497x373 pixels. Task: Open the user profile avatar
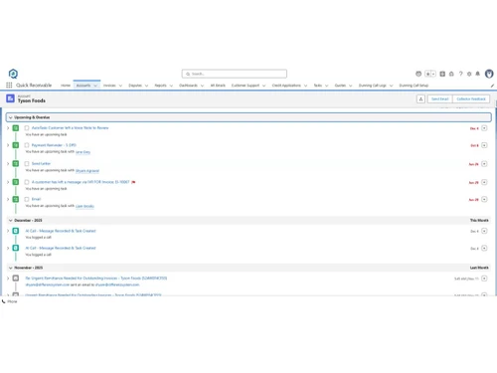click(x=489, y=74)
